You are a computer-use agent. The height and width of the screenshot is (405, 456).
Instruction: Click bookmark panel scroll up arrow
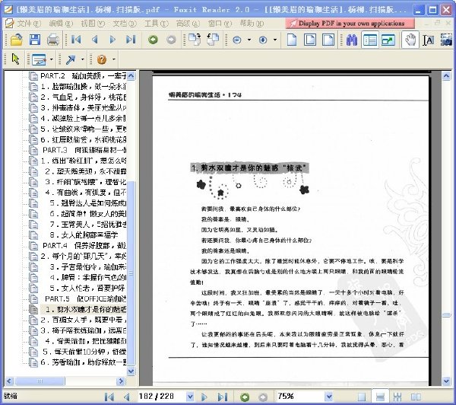point(131,76)
